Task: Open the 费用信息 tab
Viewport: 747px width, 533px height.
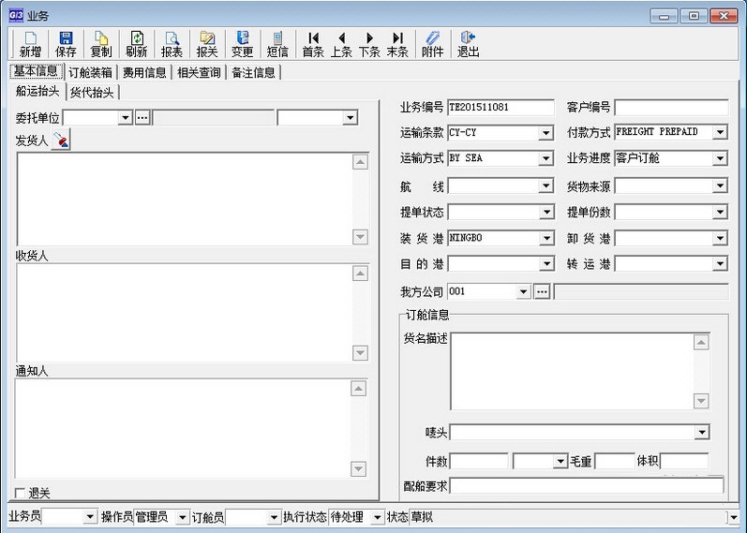Action: pos(144,72)
